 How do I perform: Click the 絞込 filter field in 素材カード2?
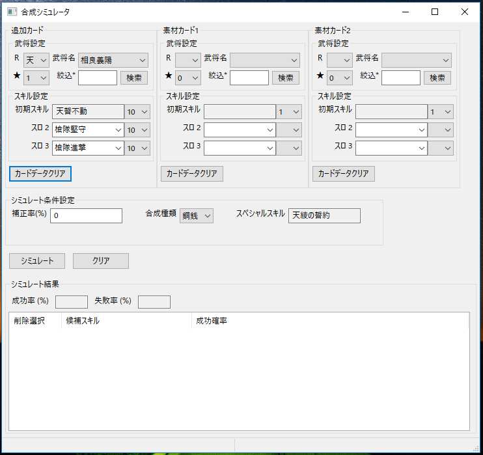pyautogui.click(x=401, y=77)
